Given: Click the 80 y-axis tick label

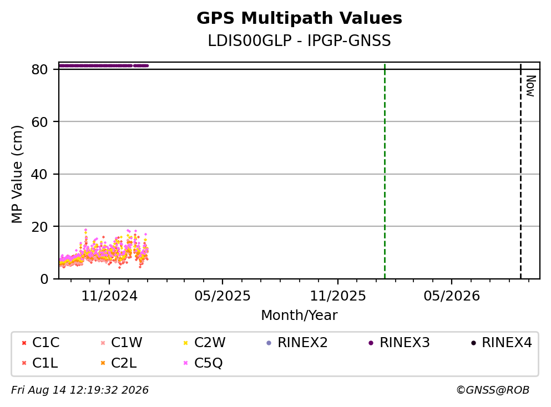Looking at the screenshot, I should [39, 69].
